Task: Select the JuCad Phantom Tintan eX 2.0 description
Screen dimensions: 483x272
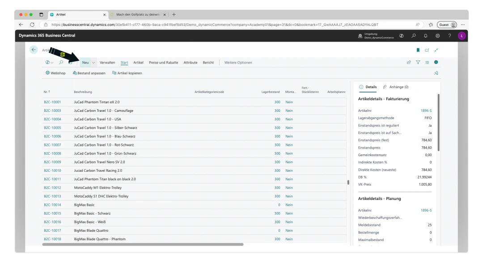Action: tap(97, 102)
